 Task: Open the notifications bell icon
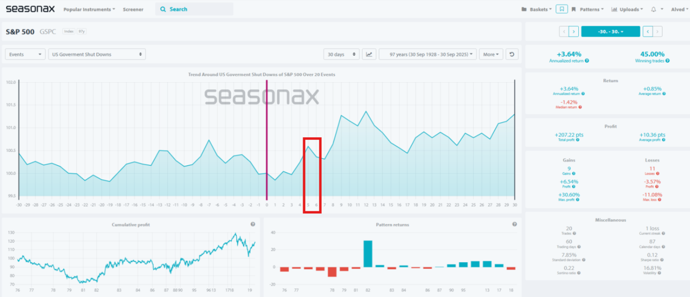[x=653, y=9]
